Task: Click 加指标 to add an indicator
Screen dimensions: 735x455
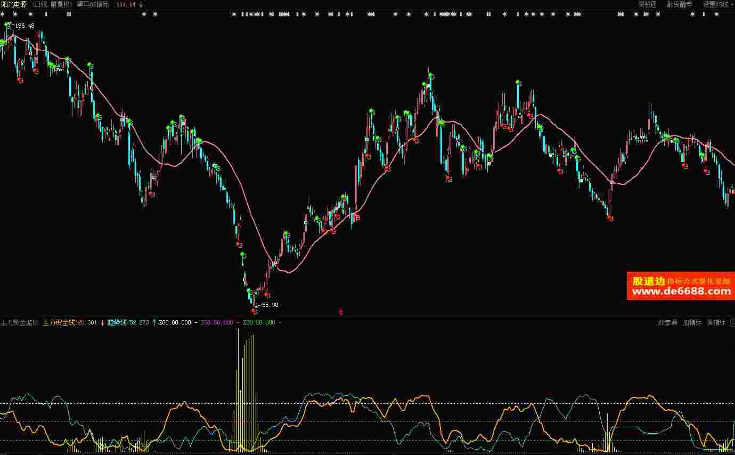Action: click(692, 322)
